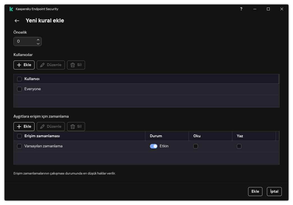This screenshot has width=293, height=205.
Task: Check the Everyone user checkbox
Action: point(19,89)
